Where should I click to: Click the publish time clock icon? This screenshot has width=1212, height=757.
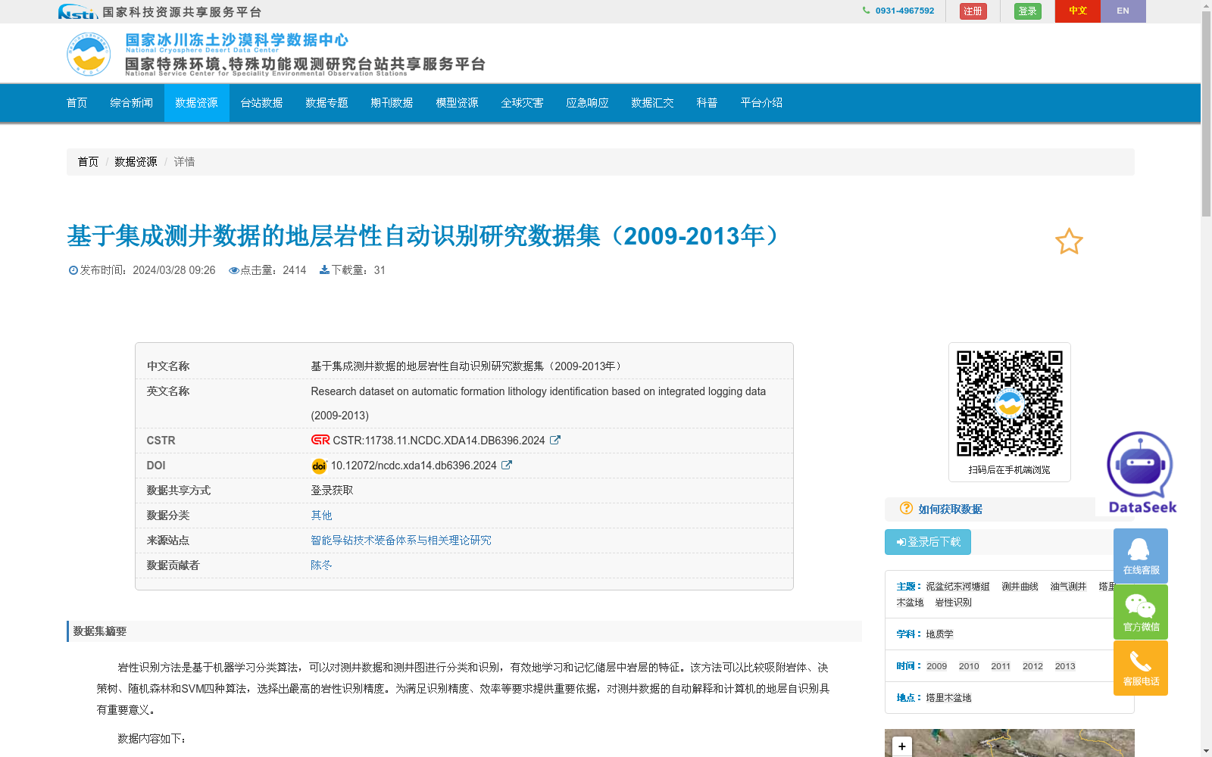pyautogui.click(x=73, y=270)
